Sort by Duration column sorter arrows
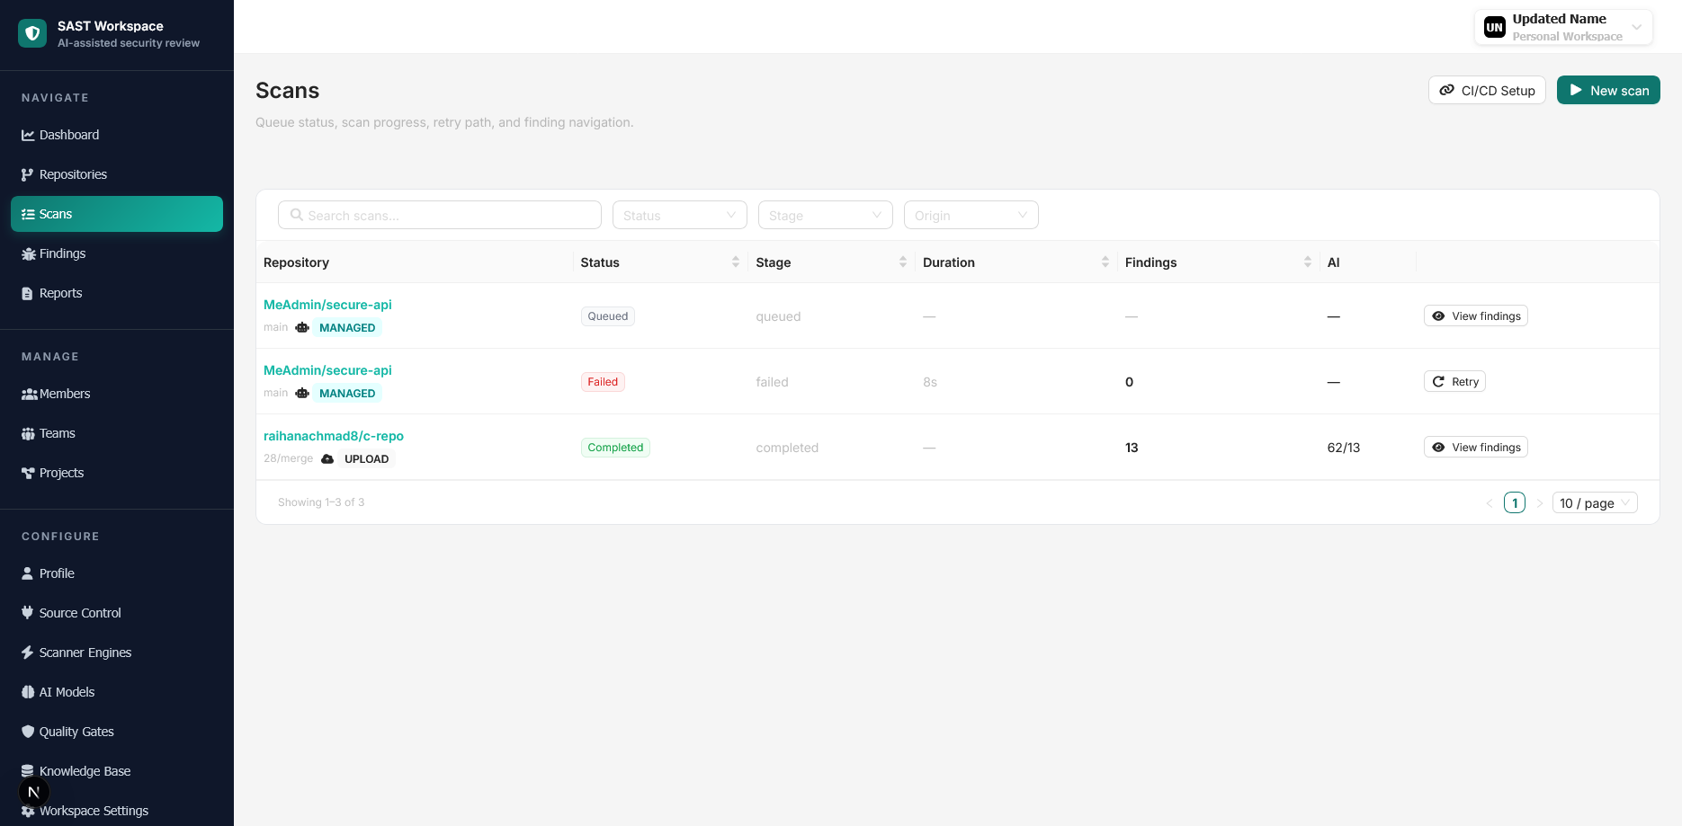 (1105, 262)
